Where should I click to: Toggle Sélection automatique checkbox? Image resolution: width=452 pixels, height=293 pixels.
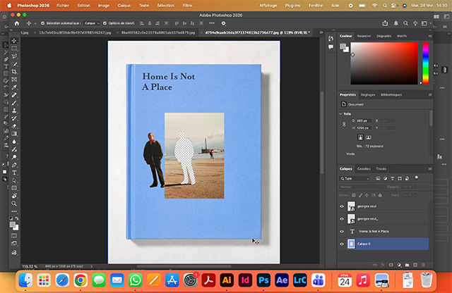42,23
